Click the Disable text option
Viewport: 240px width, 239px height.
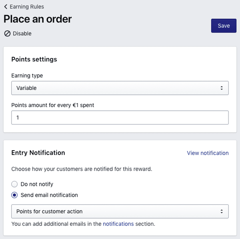point(22,34)
